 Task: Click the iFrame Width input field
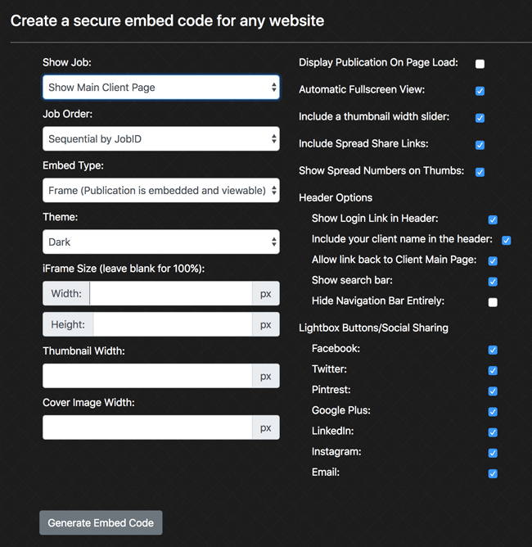point(170,294)
